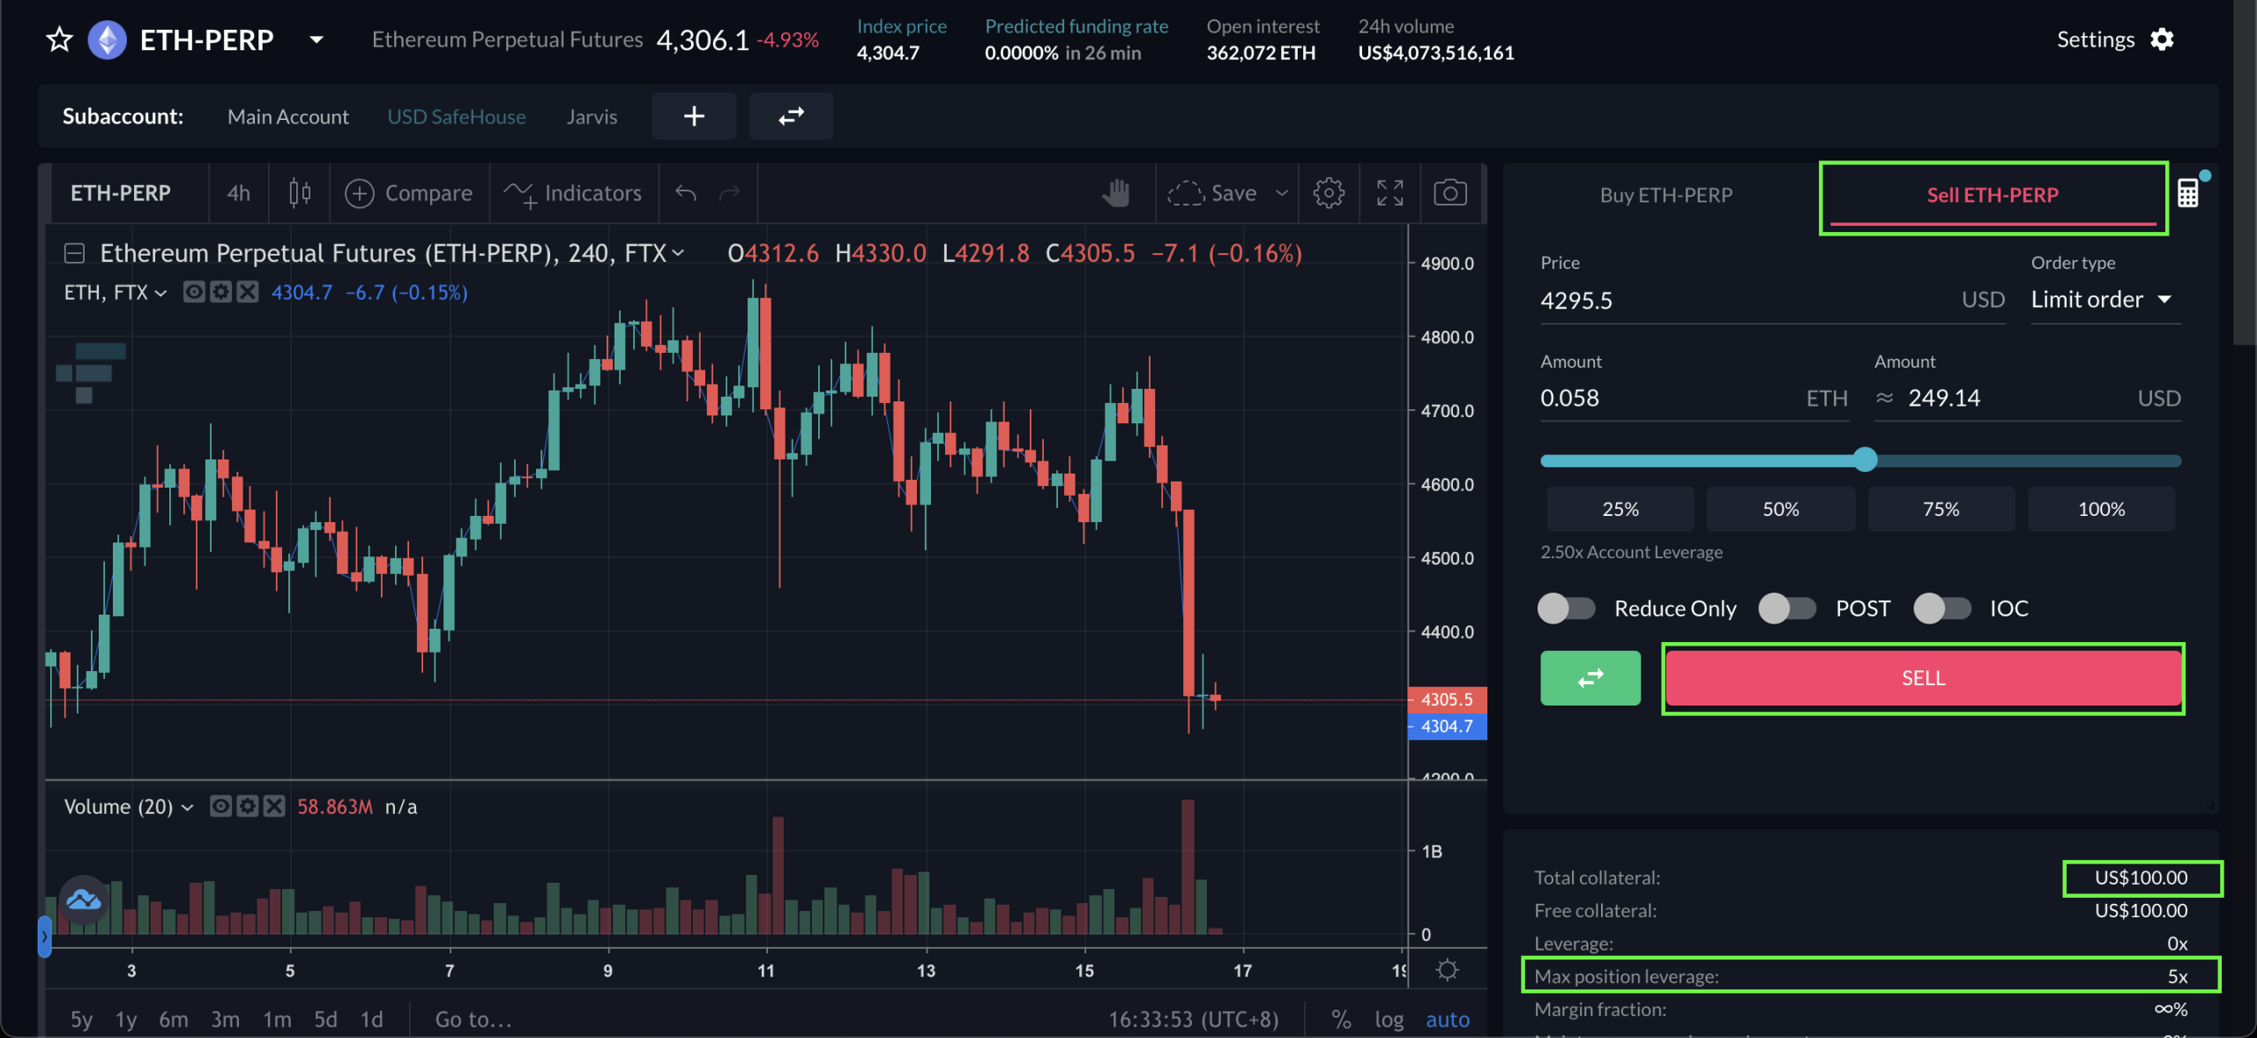
Task: Open the position calculator icon
Action: (x=2188, y=193)
